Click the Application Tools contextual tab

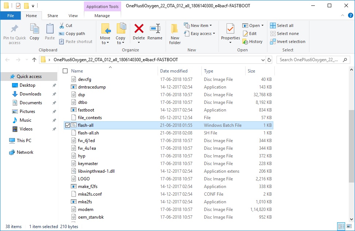pos(102,7)
